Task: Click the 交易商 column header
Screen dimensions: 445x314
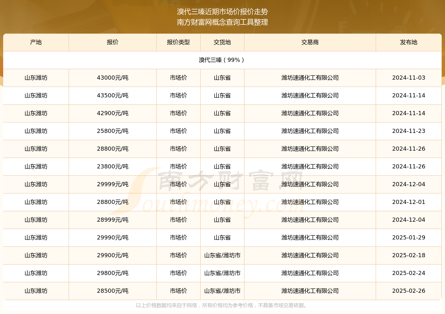Action: pos(310,42)
